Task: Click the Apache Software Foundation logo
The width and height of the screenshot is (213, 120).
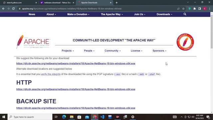Action: pyautogui.click(x=33, y=42)
